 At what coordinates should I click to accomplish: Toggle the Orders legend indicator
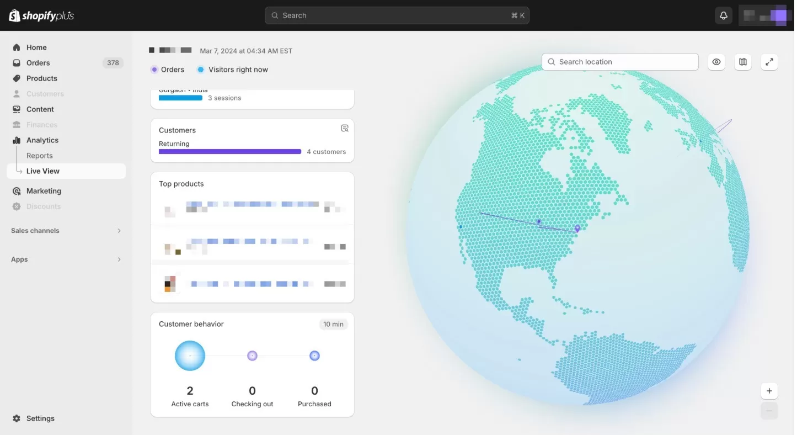coord(154,70)
